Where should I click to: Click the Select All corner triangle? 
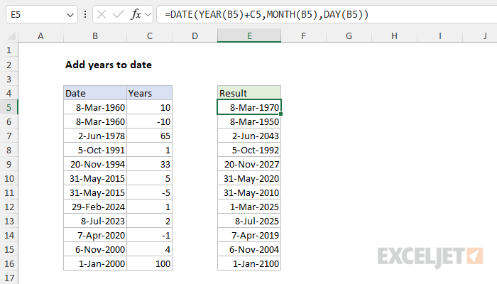point(11,35)
